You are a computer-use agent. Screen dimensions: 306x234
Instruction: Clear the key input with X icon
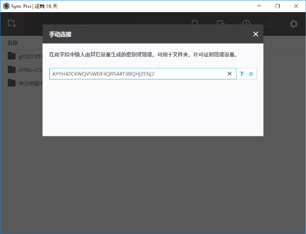coord(230,73)
